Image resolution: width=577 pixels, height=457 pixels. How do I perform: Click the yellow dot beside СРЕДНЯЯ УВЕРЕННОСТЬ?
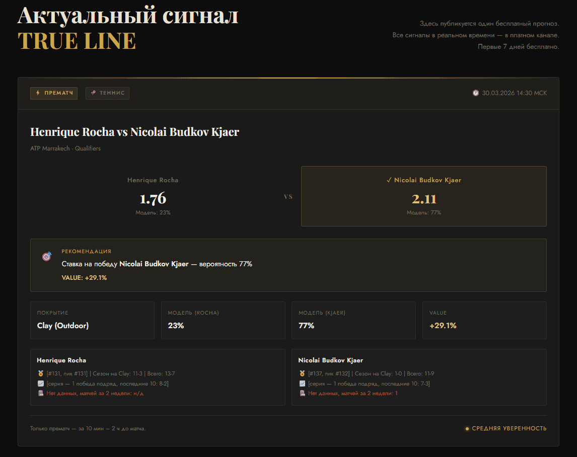click(x=466, y=428)
